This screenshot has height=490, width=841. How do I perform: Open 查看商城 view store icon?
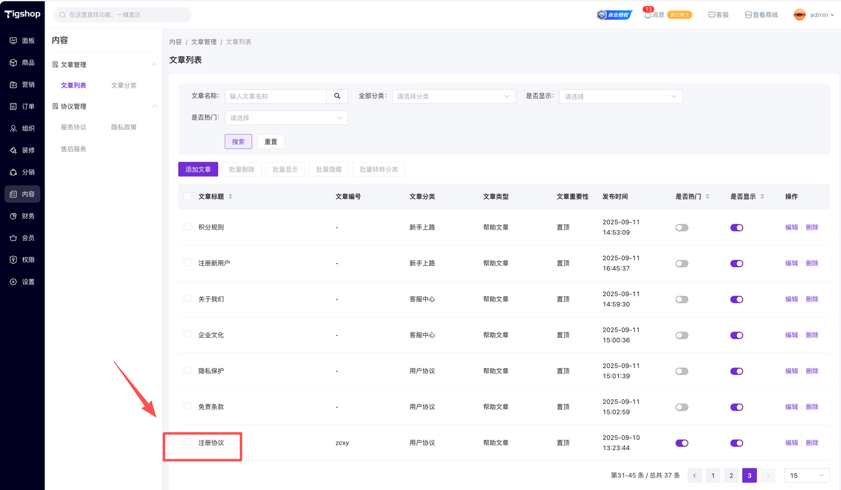[x=748, y=15]
